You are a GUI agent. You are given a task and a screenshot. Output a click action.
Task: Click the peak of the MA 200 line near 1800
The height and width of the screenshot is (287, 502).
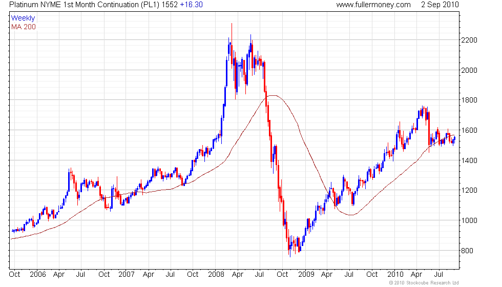[x=273, y=95]
